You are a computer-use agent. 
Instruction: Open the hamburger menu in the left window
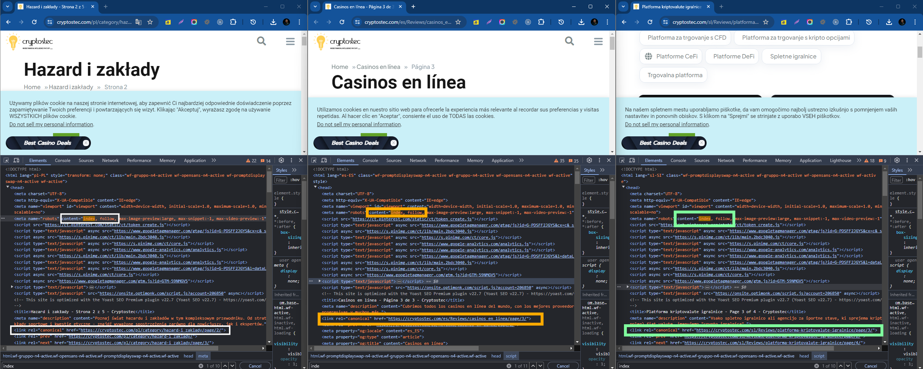[x=290, y=41]
